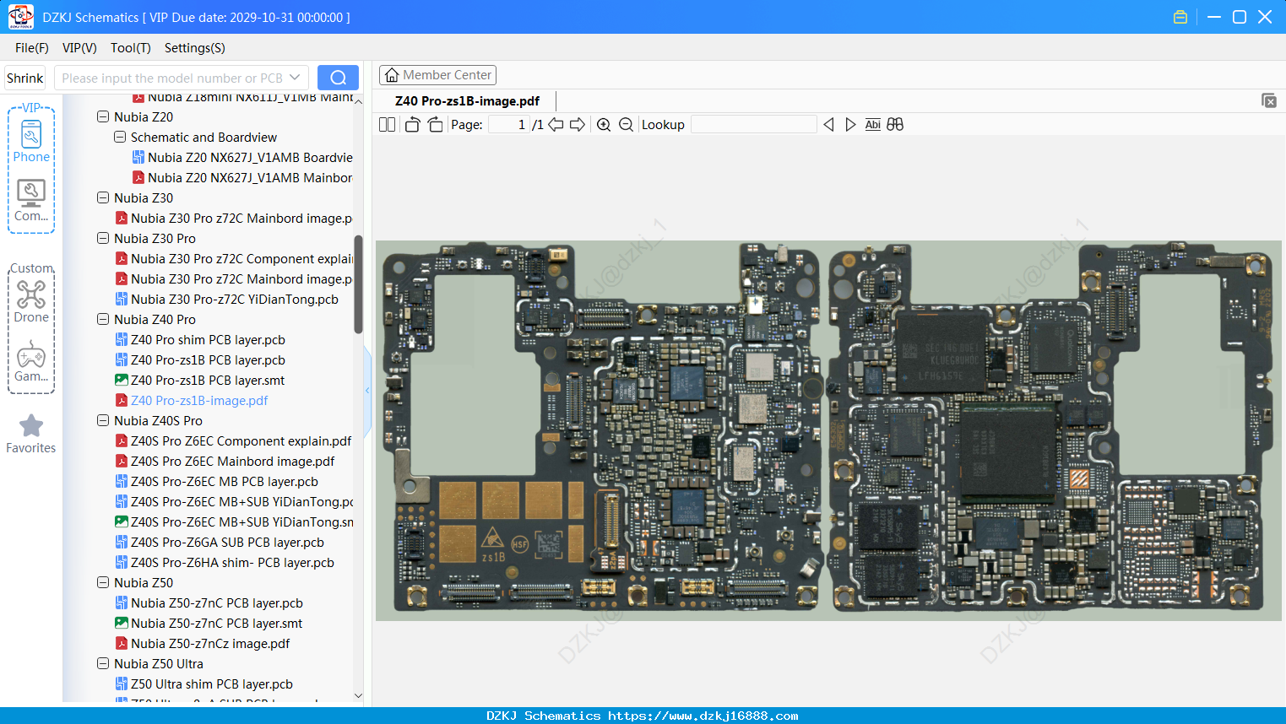
Task: Toggle whole-word match Abi icon
Action: [x=873, y=125]
